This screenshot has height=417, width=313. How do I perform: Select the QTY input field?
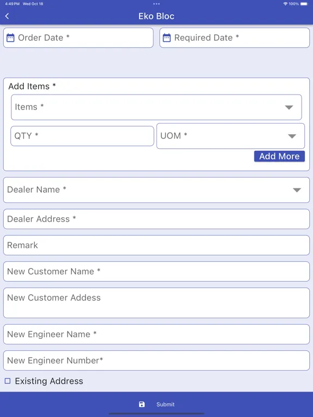pos(82,136)
